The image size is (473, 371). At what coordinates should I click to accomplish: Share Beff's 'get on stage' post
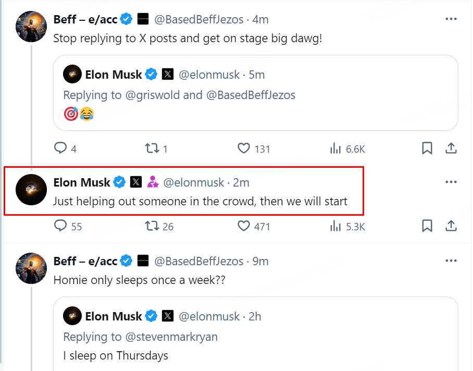tap(451, 149)
